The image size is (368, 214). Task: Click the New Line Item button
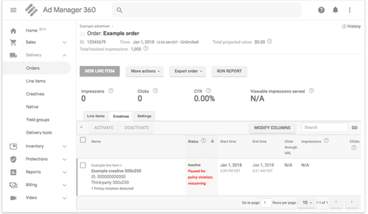[100, 71]
